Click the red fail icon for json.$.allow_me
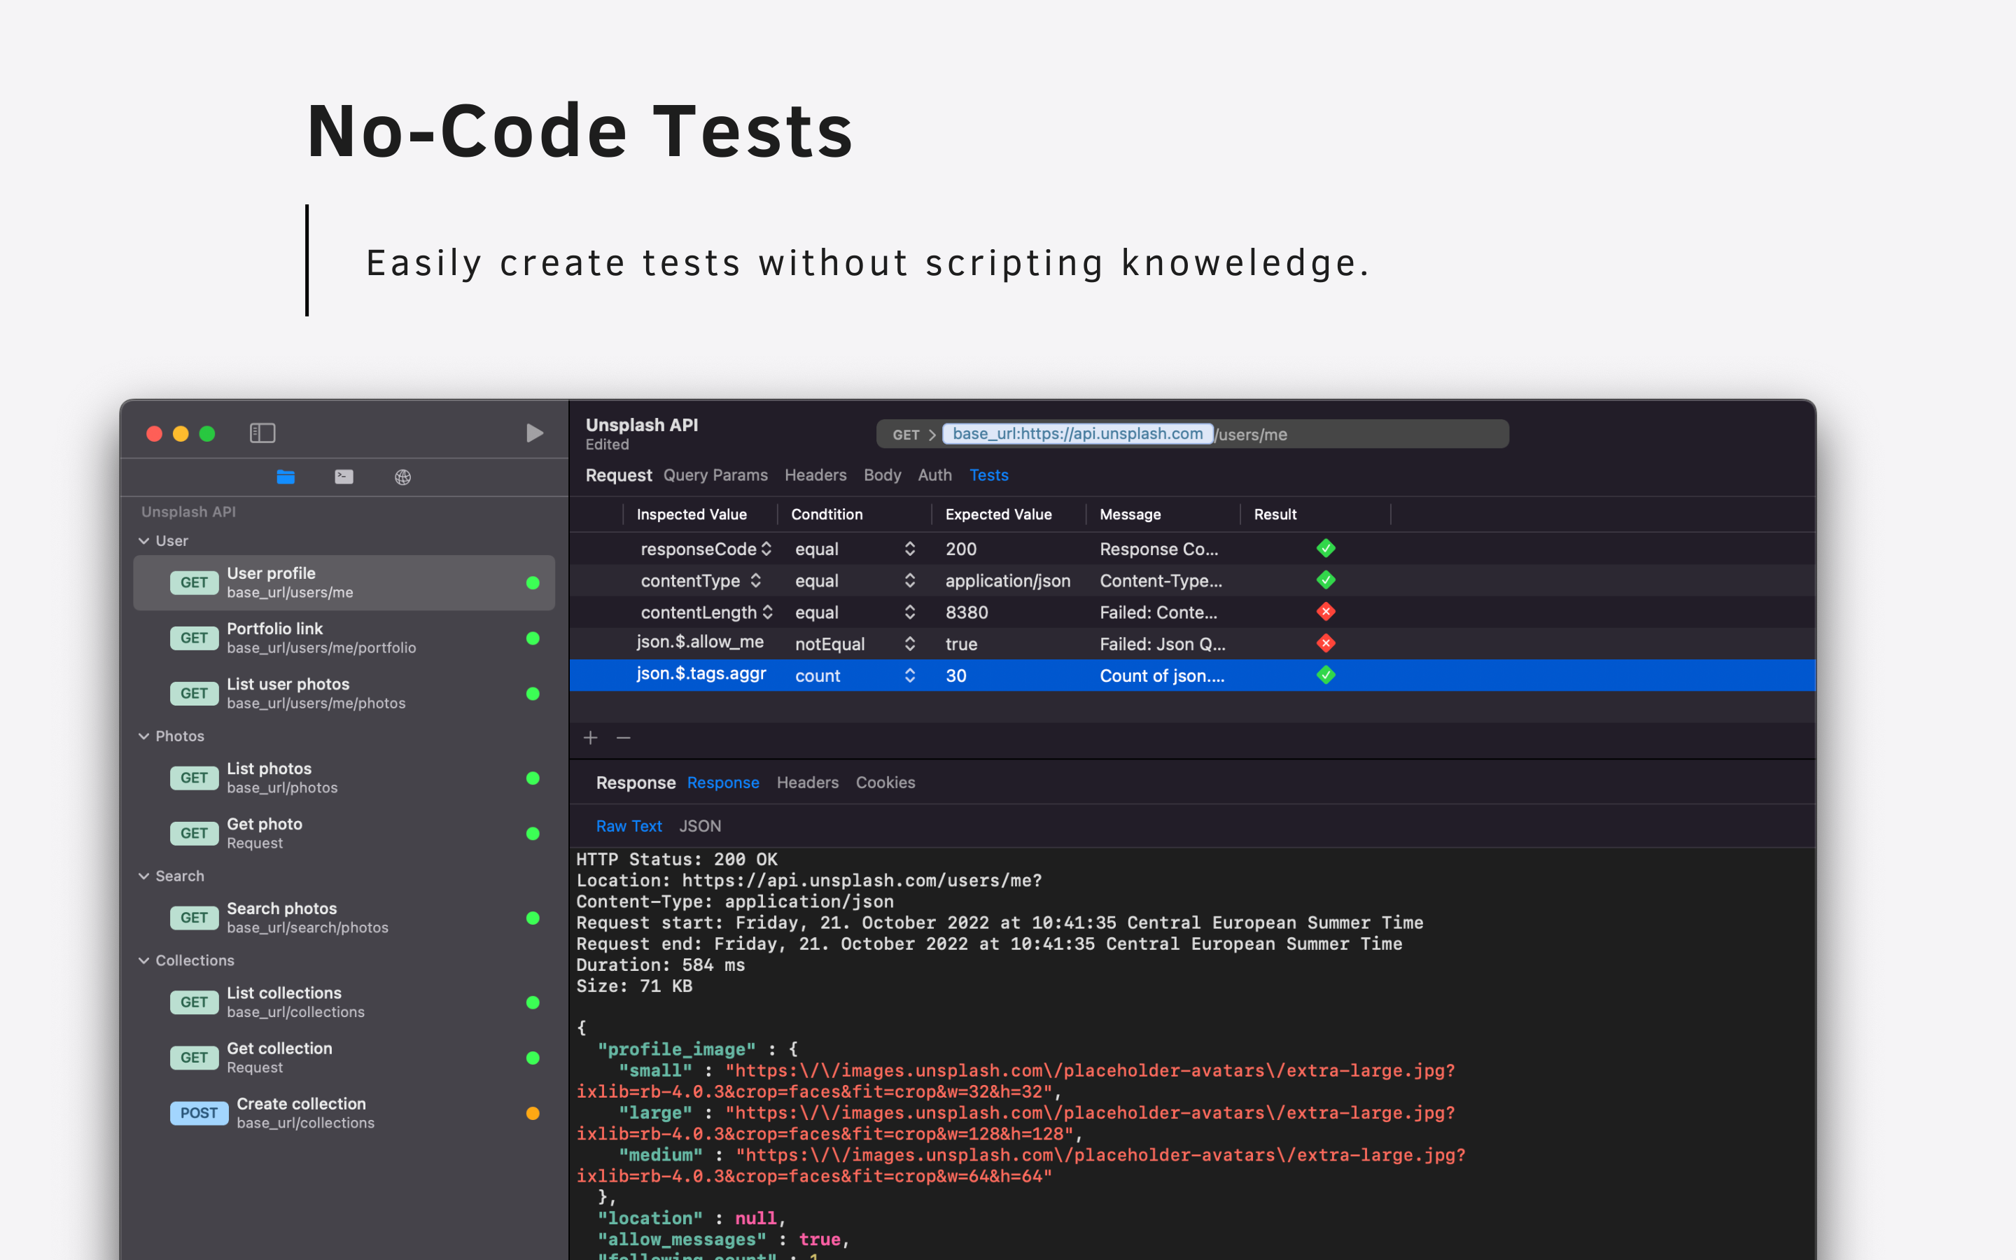Screen dimensions: 2016x1260 (x=1326, y=643)
